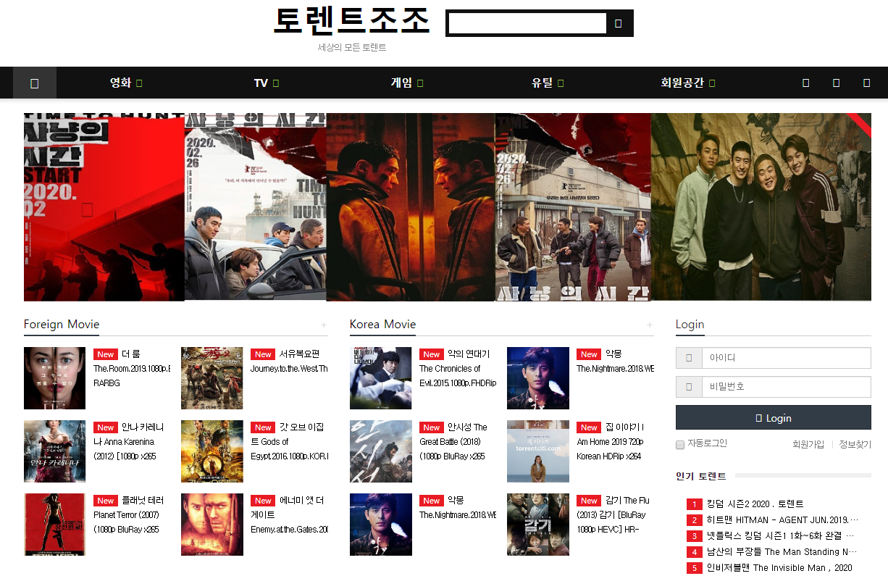The width and height of the screenshot is (888, 576).
Task: Open the 정보찾기 account recovery link
Action: coord(855,445)
